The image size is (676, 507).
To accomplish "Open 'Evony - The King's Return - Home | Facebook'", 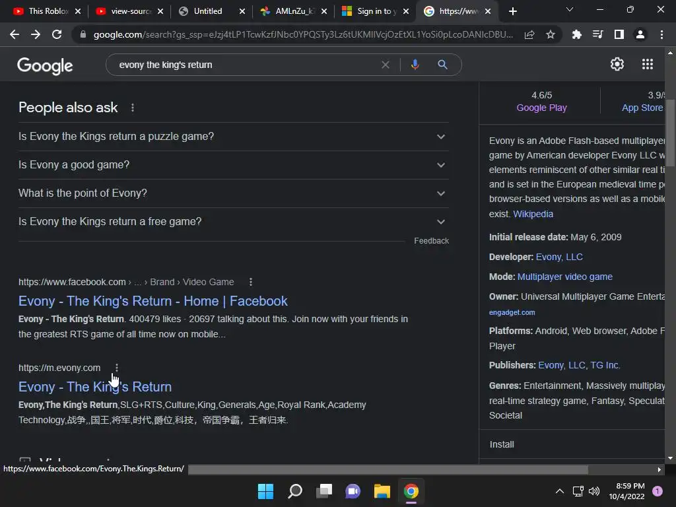I will click(153, 301).
